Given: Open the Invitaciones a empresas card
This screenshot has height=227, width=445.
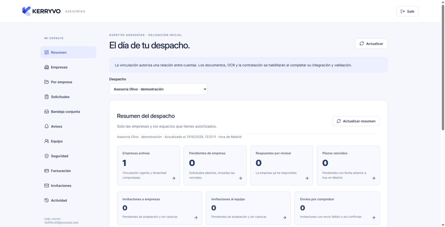Looking at the screenshot, I should [x=160, y=208].
